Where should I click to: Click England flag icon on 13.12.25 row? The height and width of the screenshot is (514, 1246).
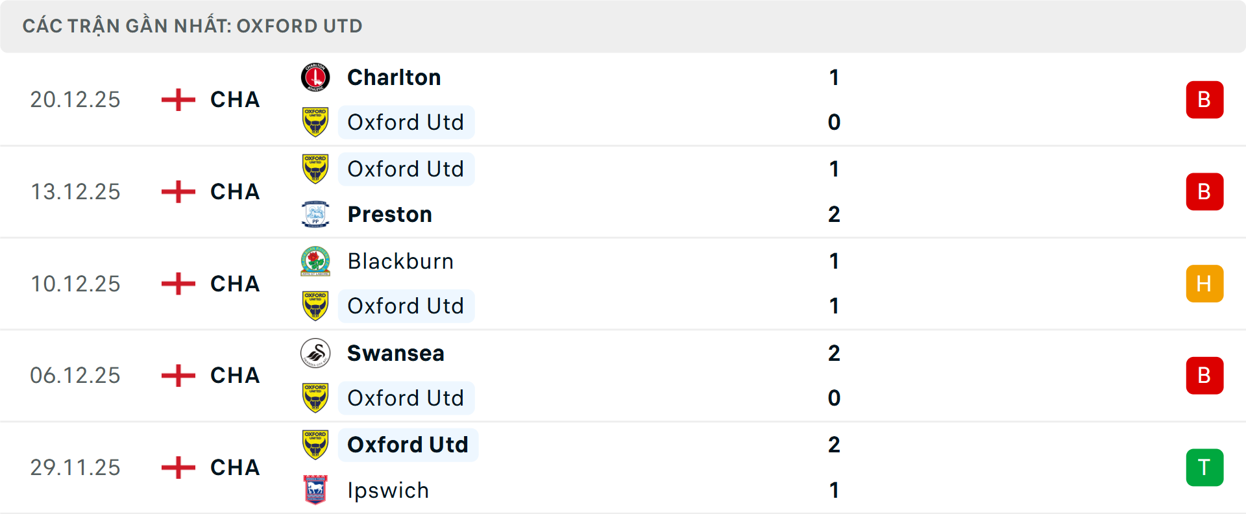click(178, 192)
